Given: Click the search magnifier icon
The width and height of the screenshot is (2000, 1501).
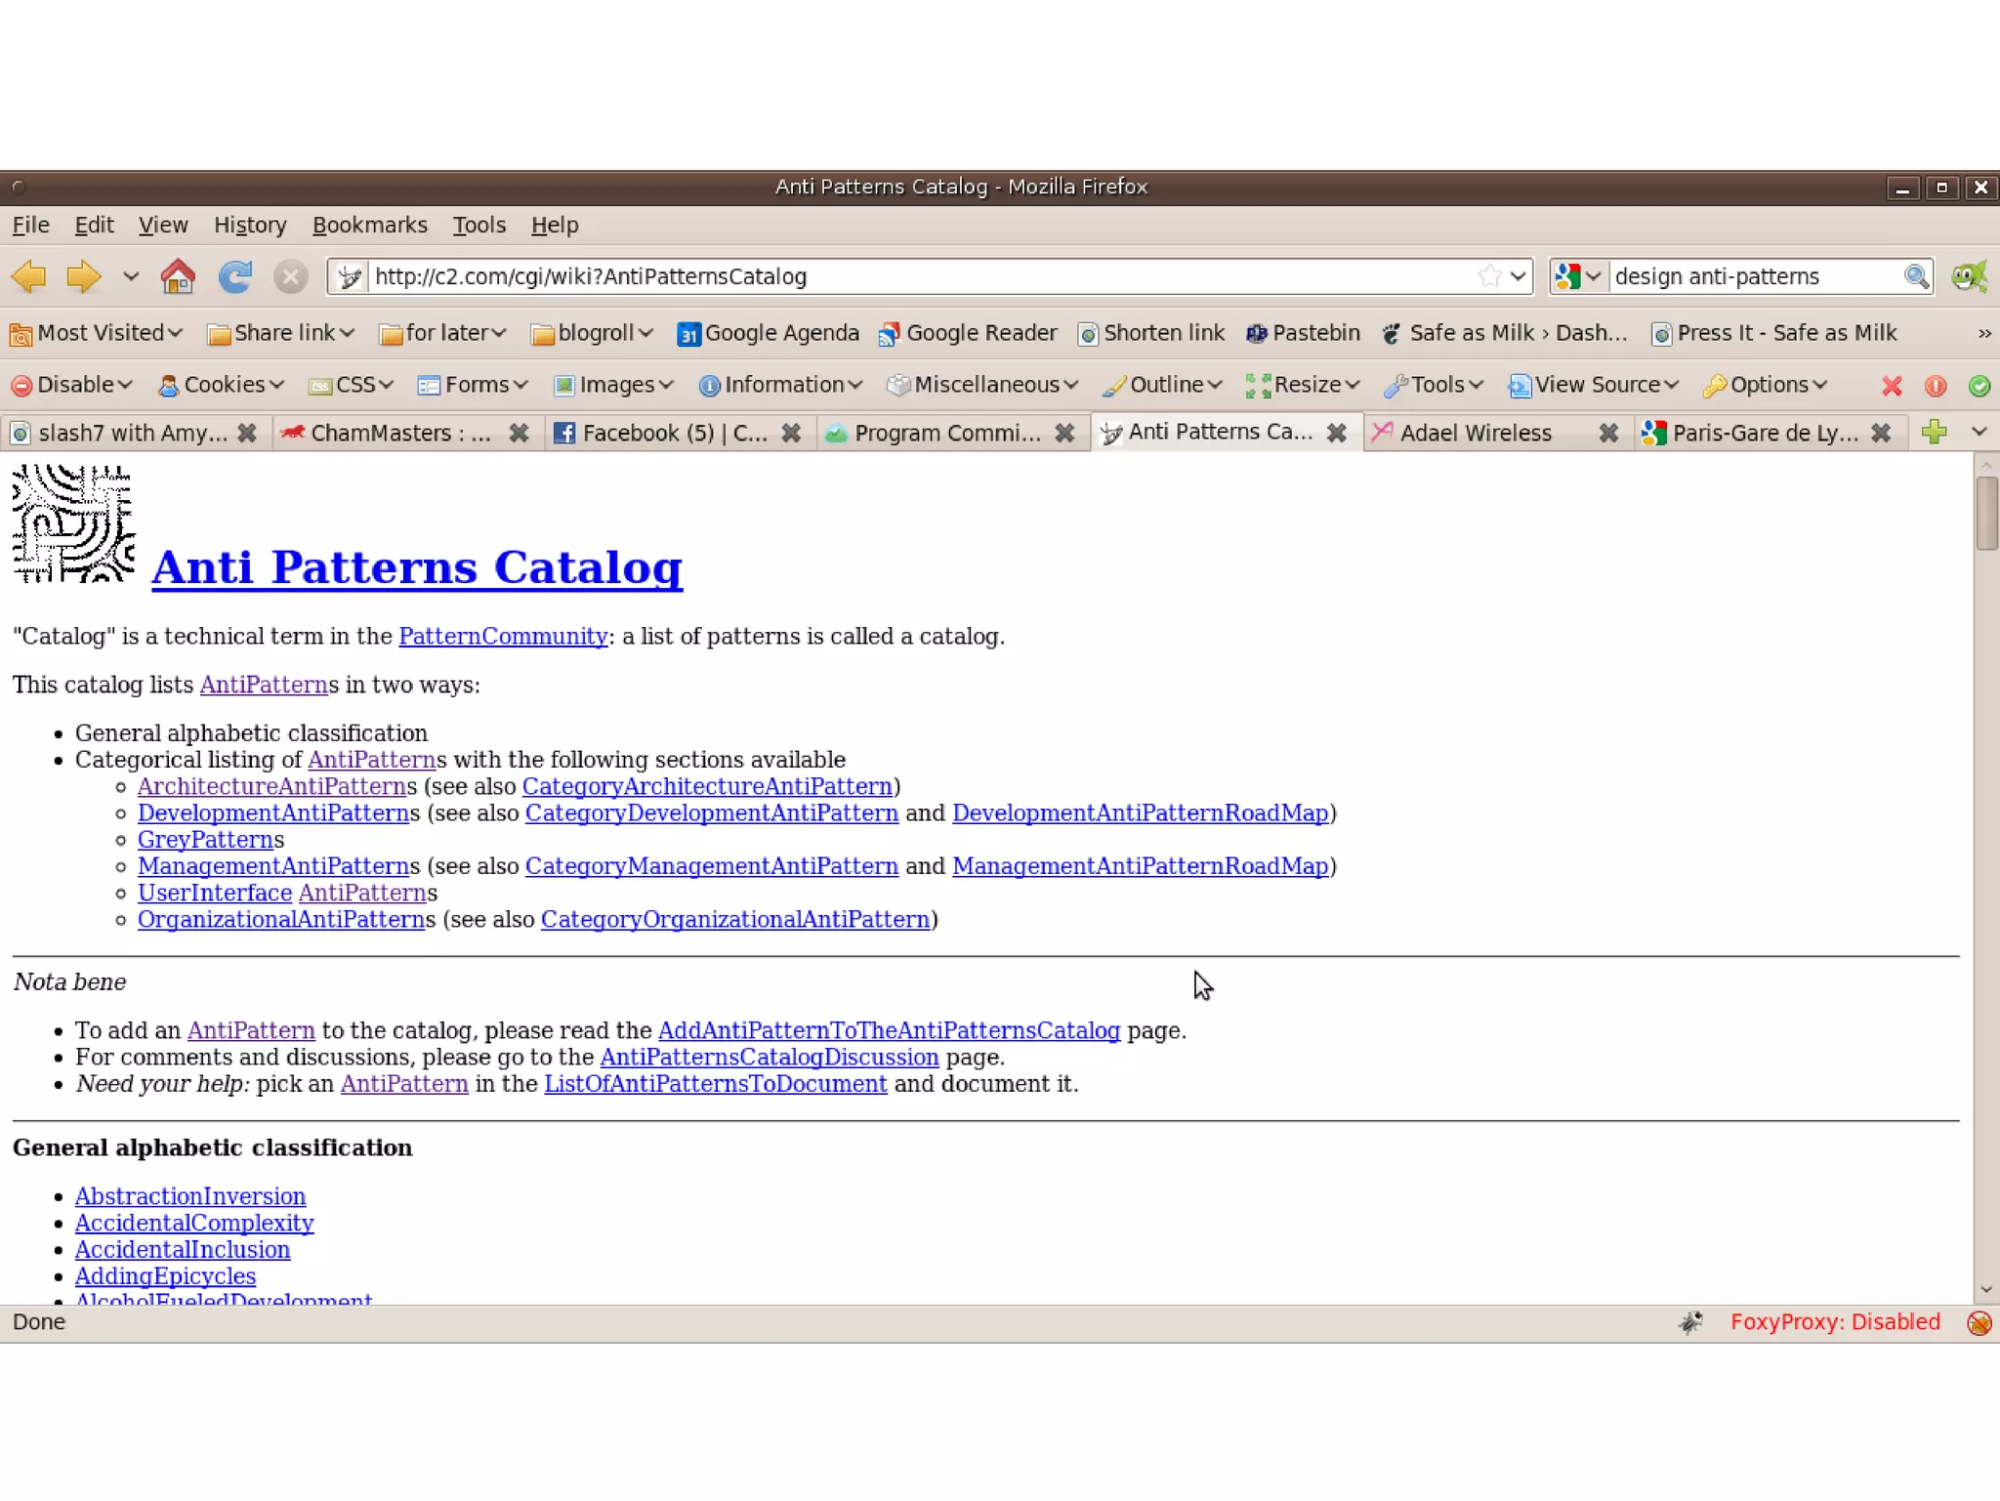Looking at the screenshot, I should coord(1916,276).
